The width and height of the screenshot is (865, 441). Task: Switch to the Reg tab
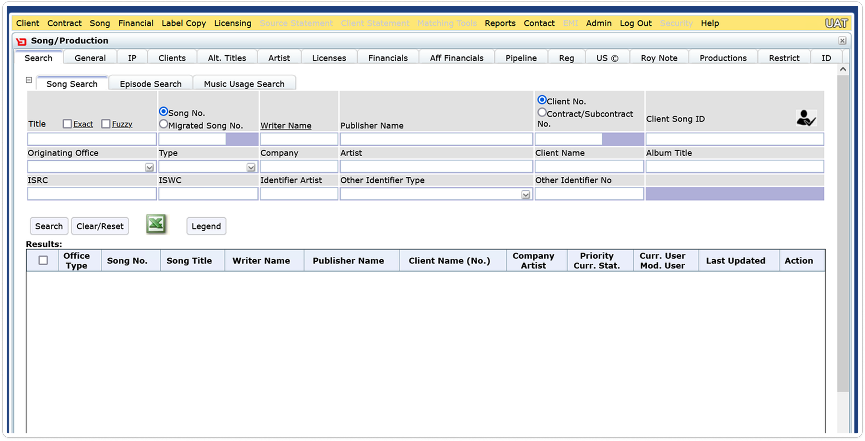pyautogui.click(x=566, y=58)
